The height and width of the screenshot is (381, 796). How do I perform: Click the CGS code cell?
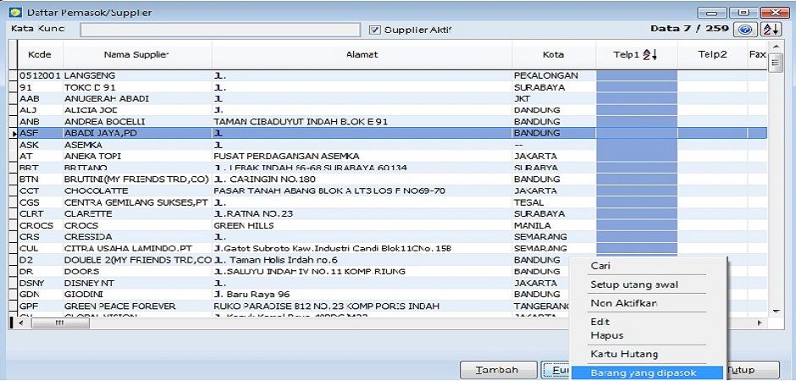40,202
